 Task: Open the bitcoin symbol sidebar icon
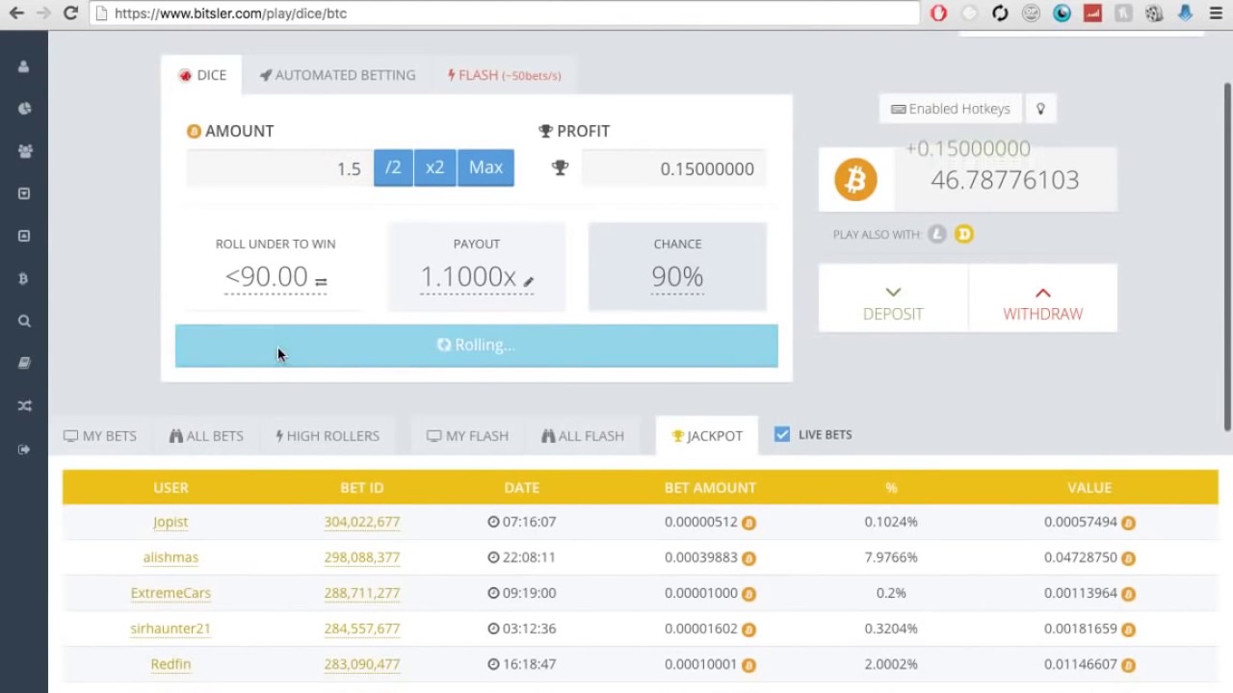(24, 278)
